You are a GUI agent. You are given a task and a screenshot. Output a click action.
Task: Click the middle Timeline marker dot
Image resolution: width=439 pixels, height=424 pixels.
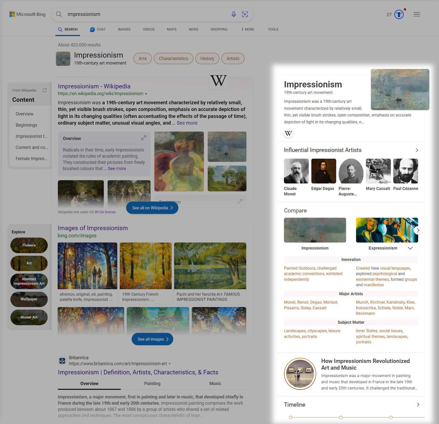[x=341, y=417]
